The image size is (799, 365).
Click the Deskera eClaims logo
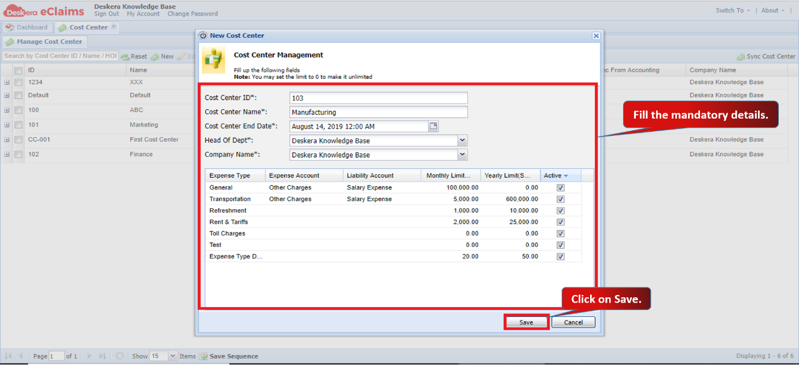click(x=44, y=10)
